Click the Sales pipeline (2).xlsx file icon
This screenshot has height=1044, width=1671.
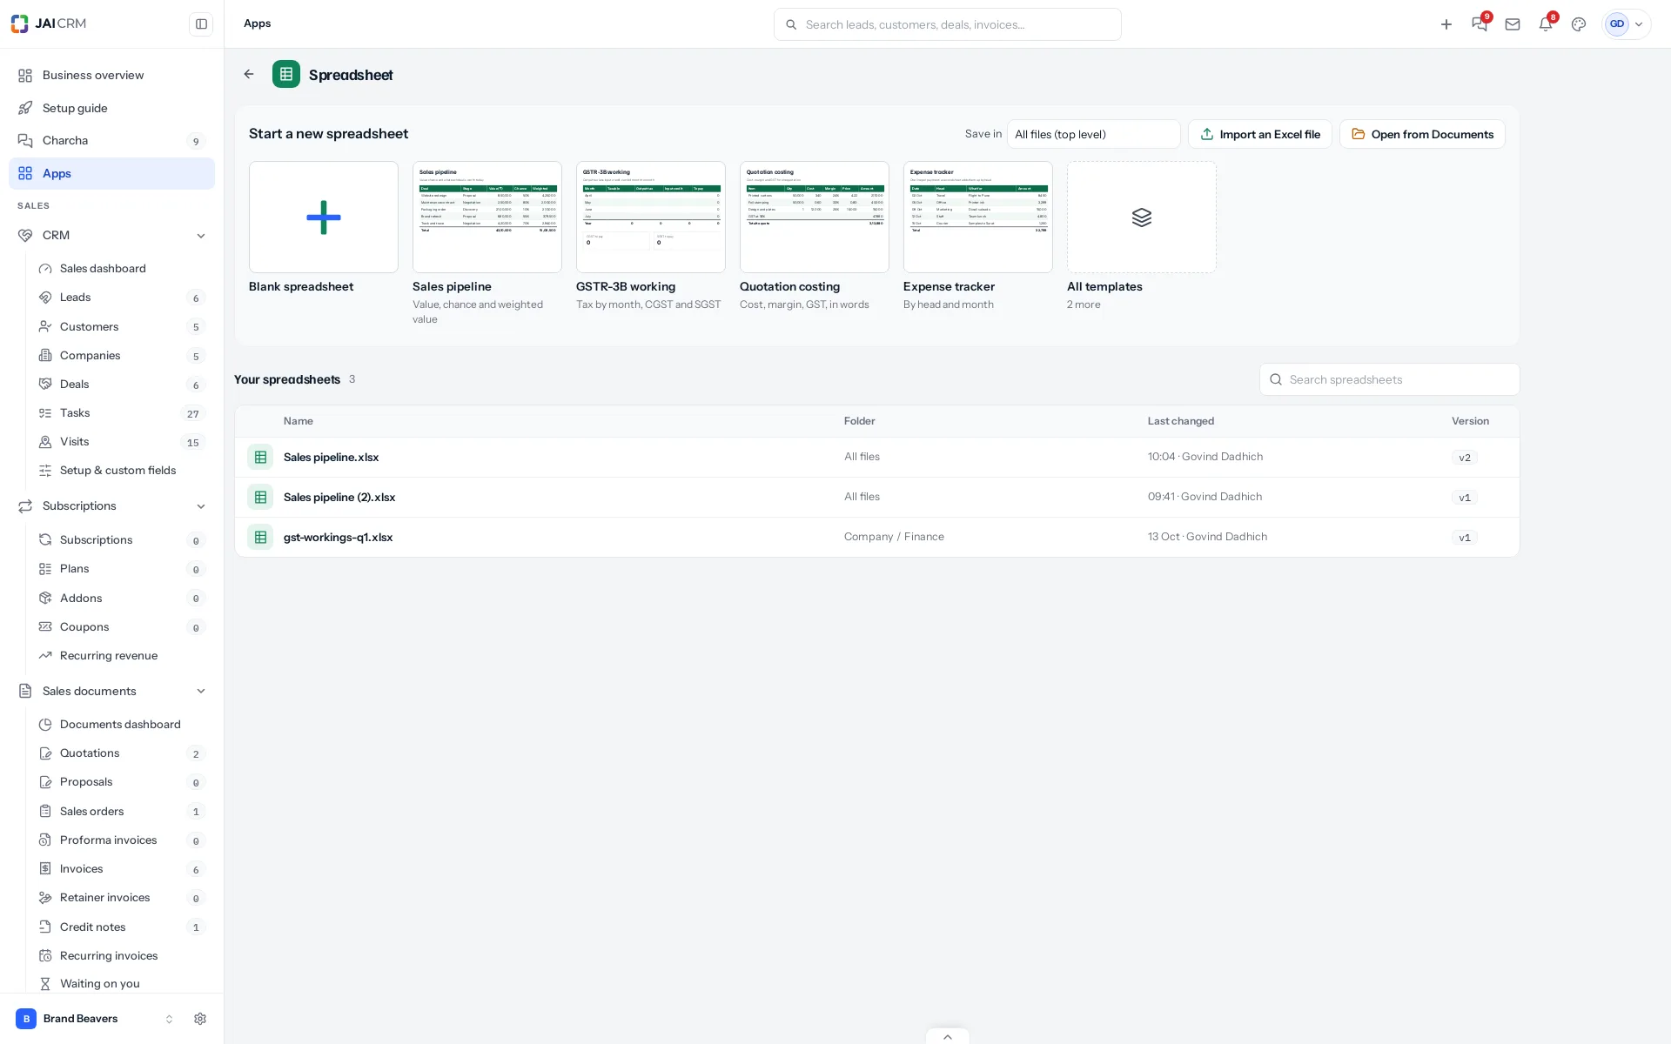pos(260,497)
